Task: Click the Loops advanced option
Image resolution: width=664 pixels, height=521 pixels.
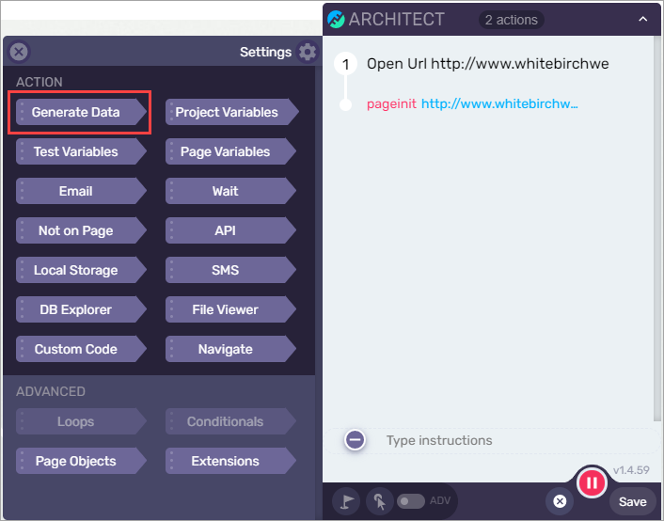Action: 81,421
